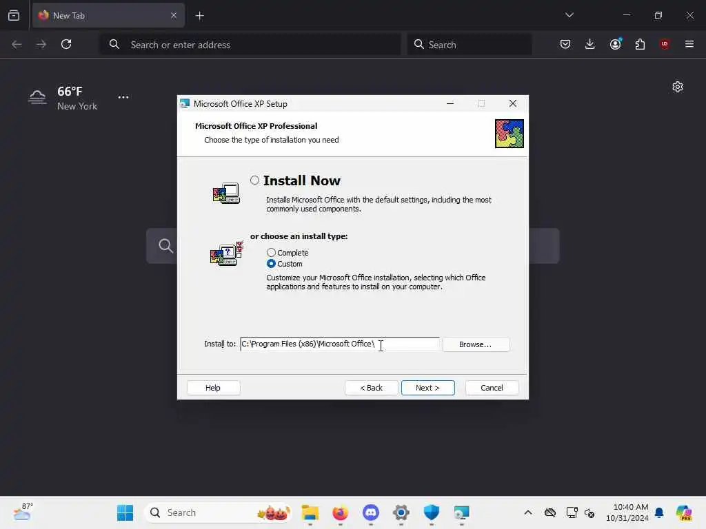The image size is (706, 529).
Task: Minimize the Office XP Setup dialog
Action: pos(450,104)
